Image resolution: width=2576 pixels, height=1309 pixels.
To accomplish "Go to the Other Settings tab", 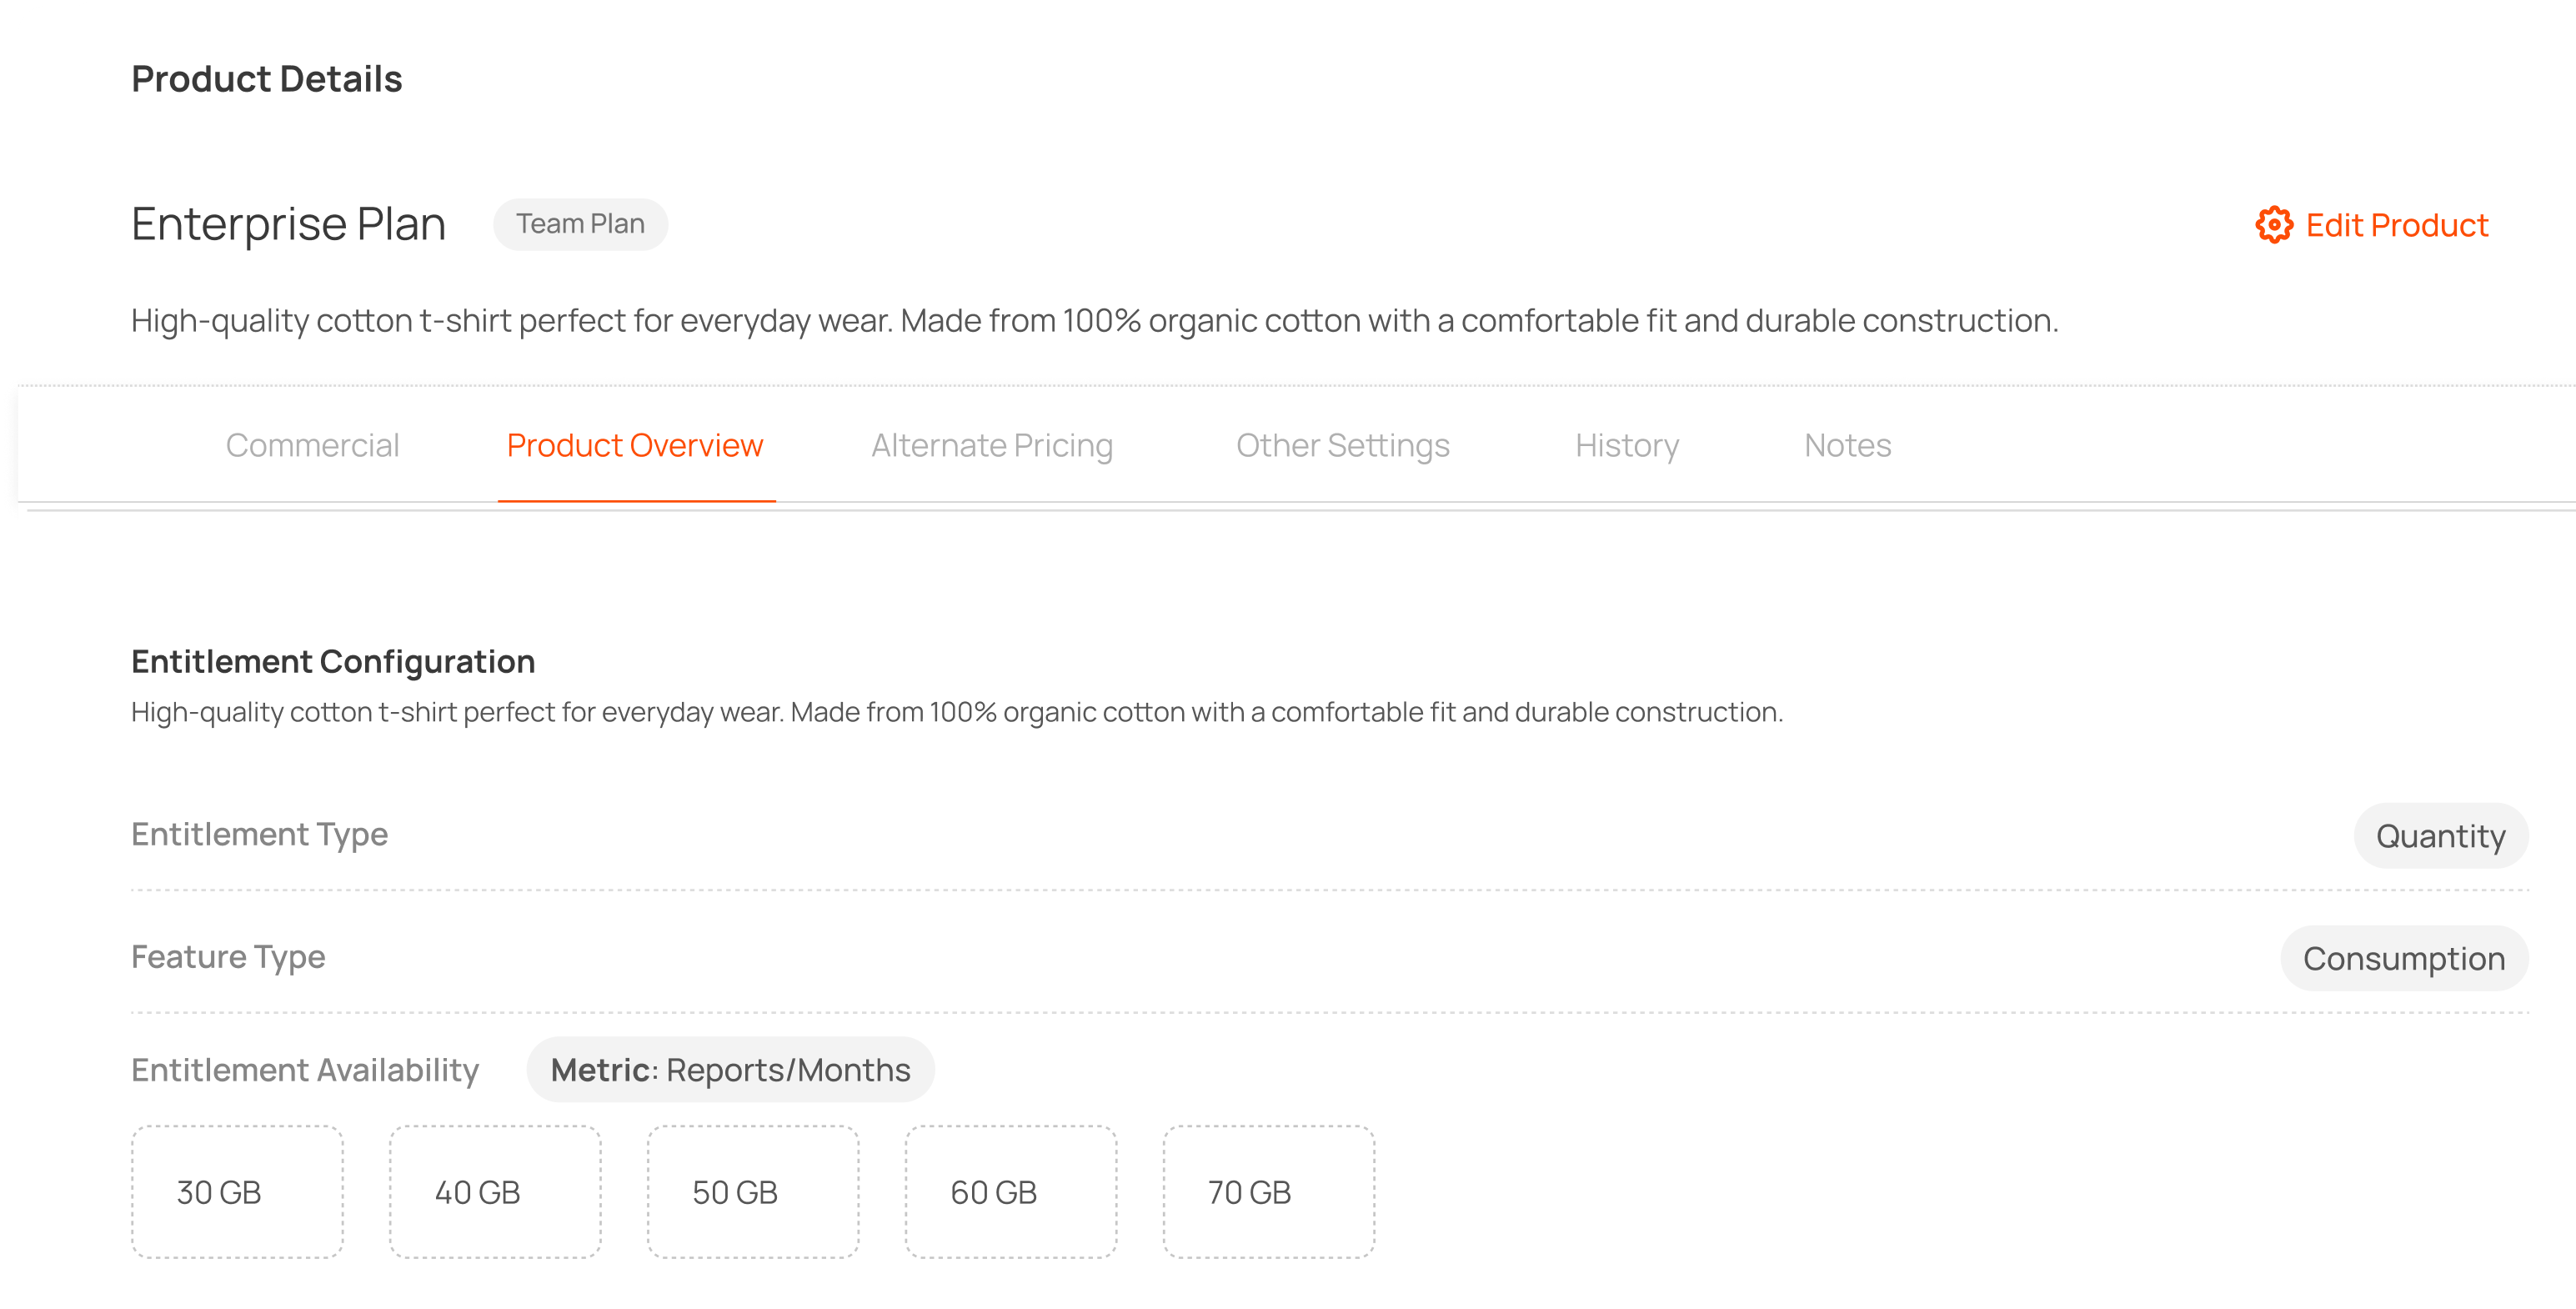I will [x=1343, y=445].
